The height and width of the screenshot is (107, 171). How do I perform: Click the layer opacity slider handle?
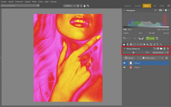tap(133, 53)
